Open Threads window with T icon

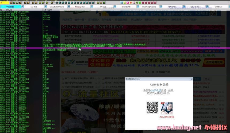[x=66, y=3]
